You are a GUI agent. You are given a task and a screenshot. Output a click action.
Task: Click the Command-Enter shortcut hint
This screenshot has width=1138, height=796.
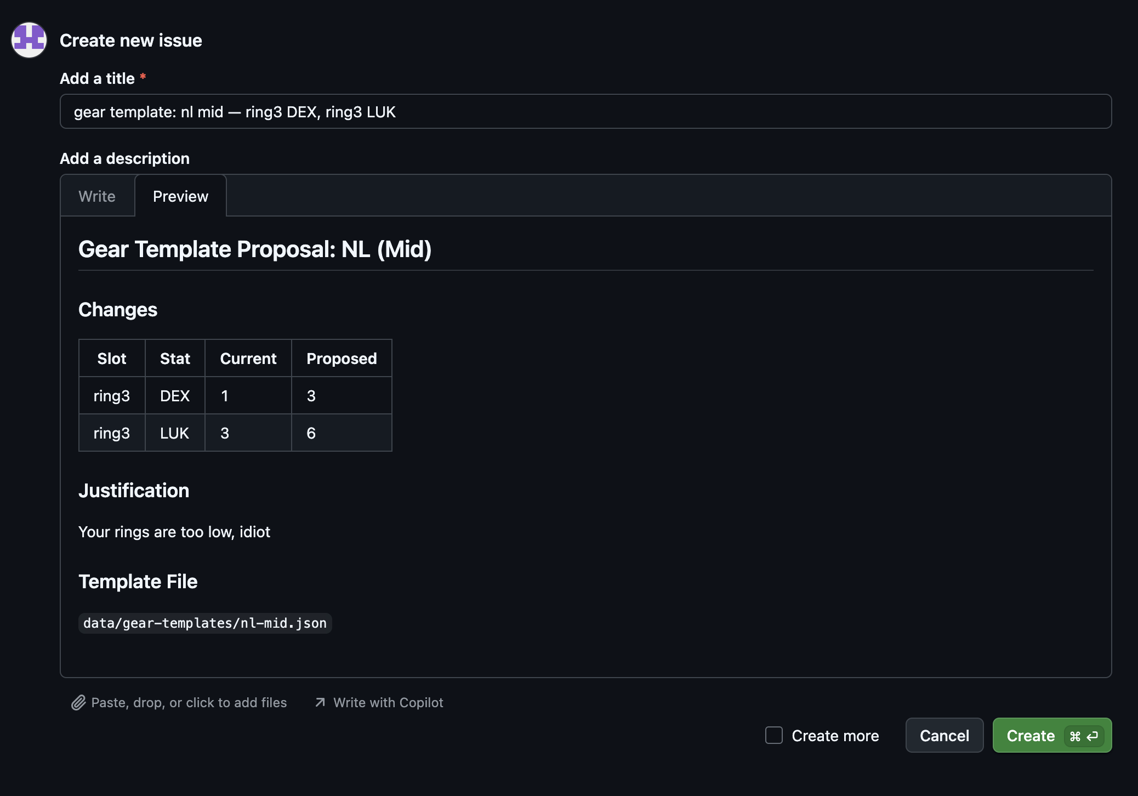[1084, 736]
